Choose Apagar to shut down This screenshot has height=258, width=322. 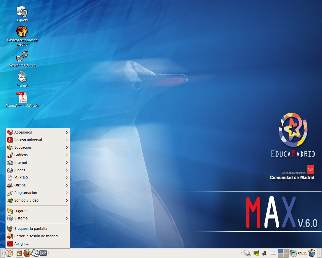coord(38,244)
